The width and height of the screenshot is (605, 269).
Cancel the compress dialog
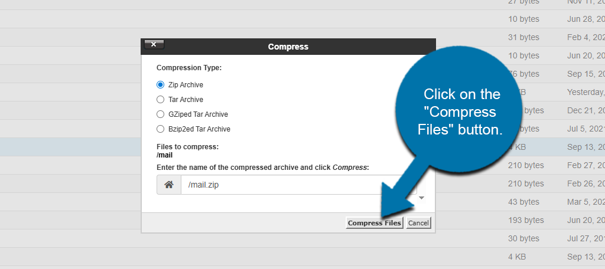pos(418,223)
